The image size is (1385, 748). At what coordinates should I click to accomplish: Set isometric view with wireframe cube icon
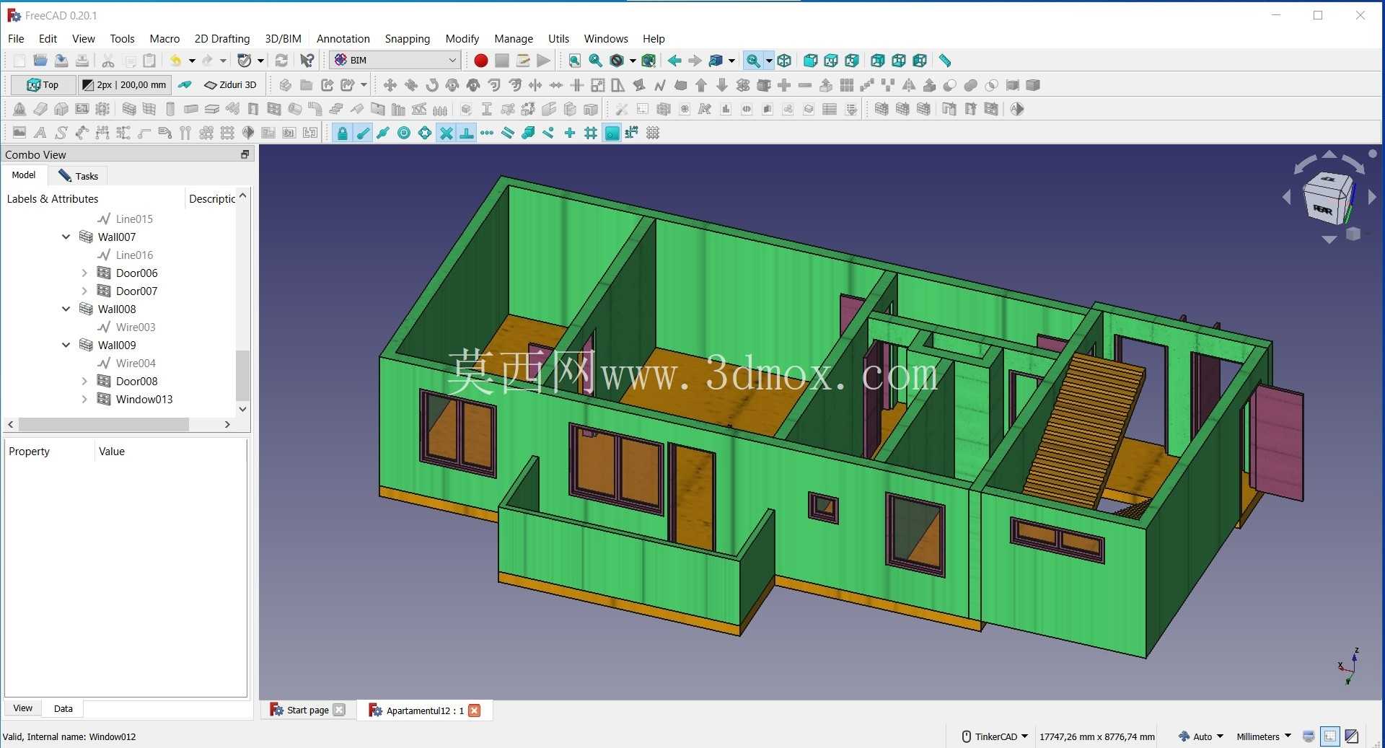coord(785,61)
